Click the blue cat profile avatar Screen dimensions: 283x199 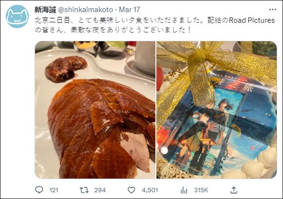[17, 16]
